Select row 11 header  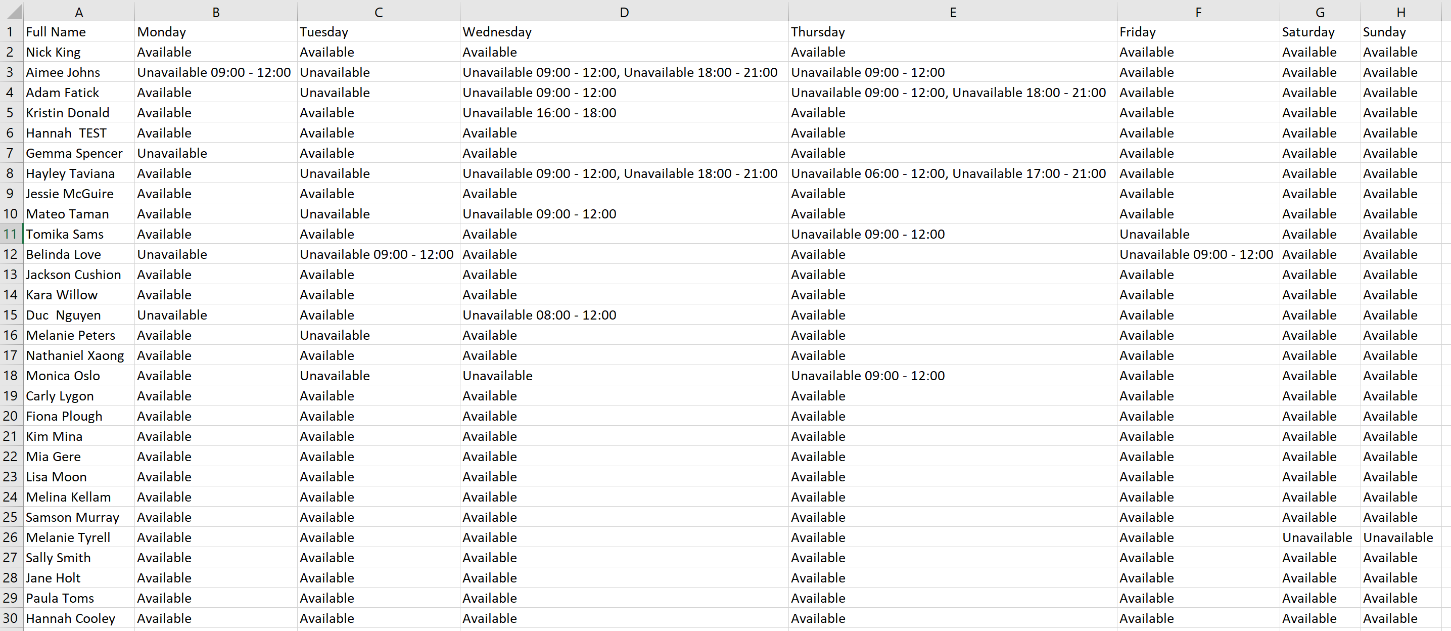11,234
